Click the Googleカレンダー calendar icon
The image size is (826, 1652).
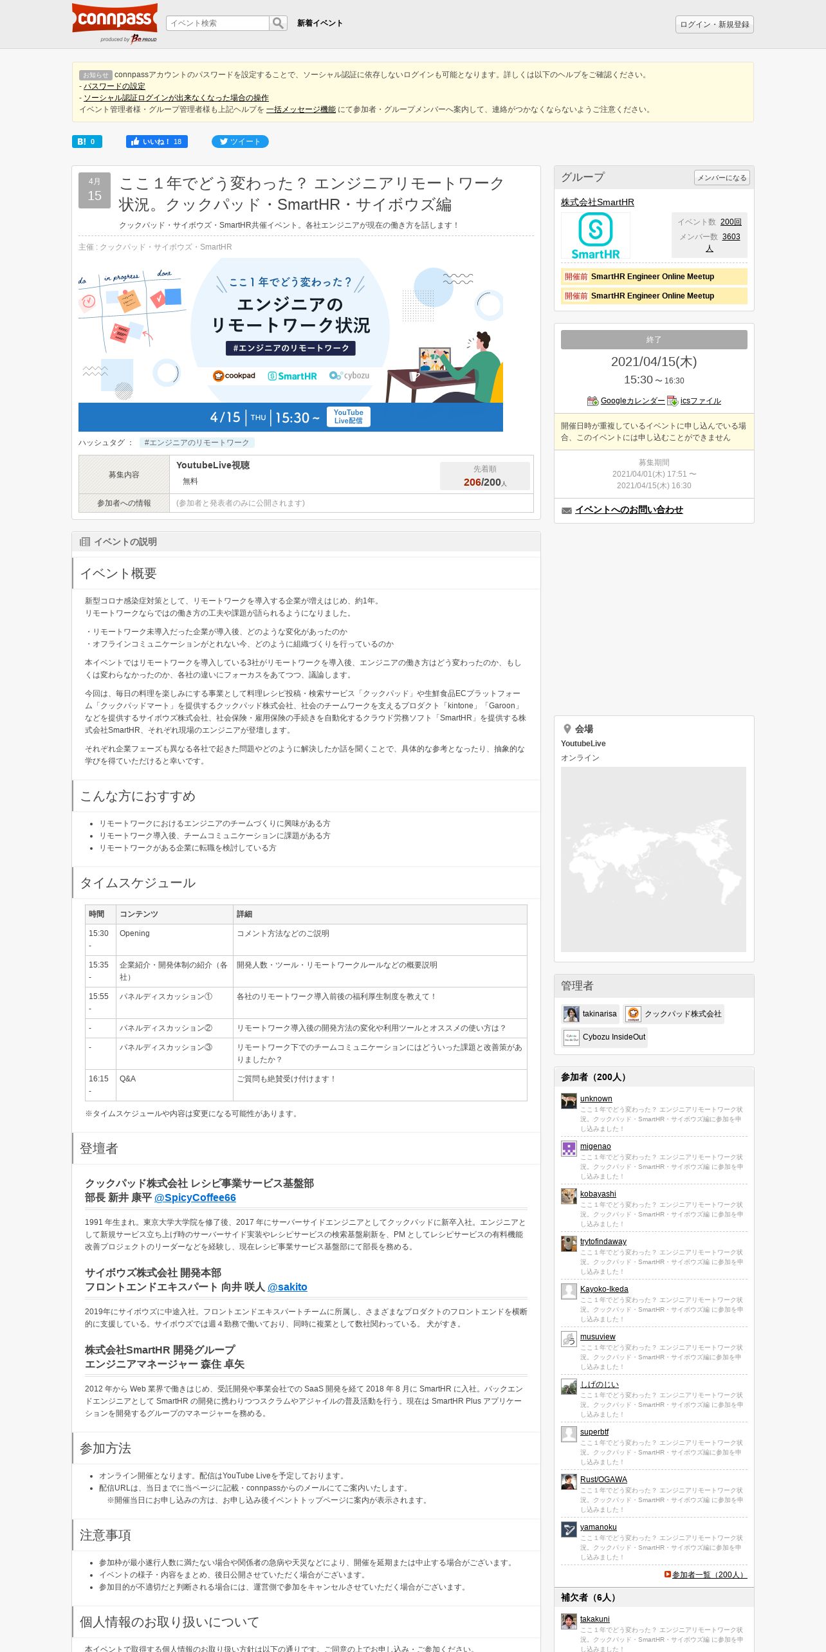pos(592,401)
